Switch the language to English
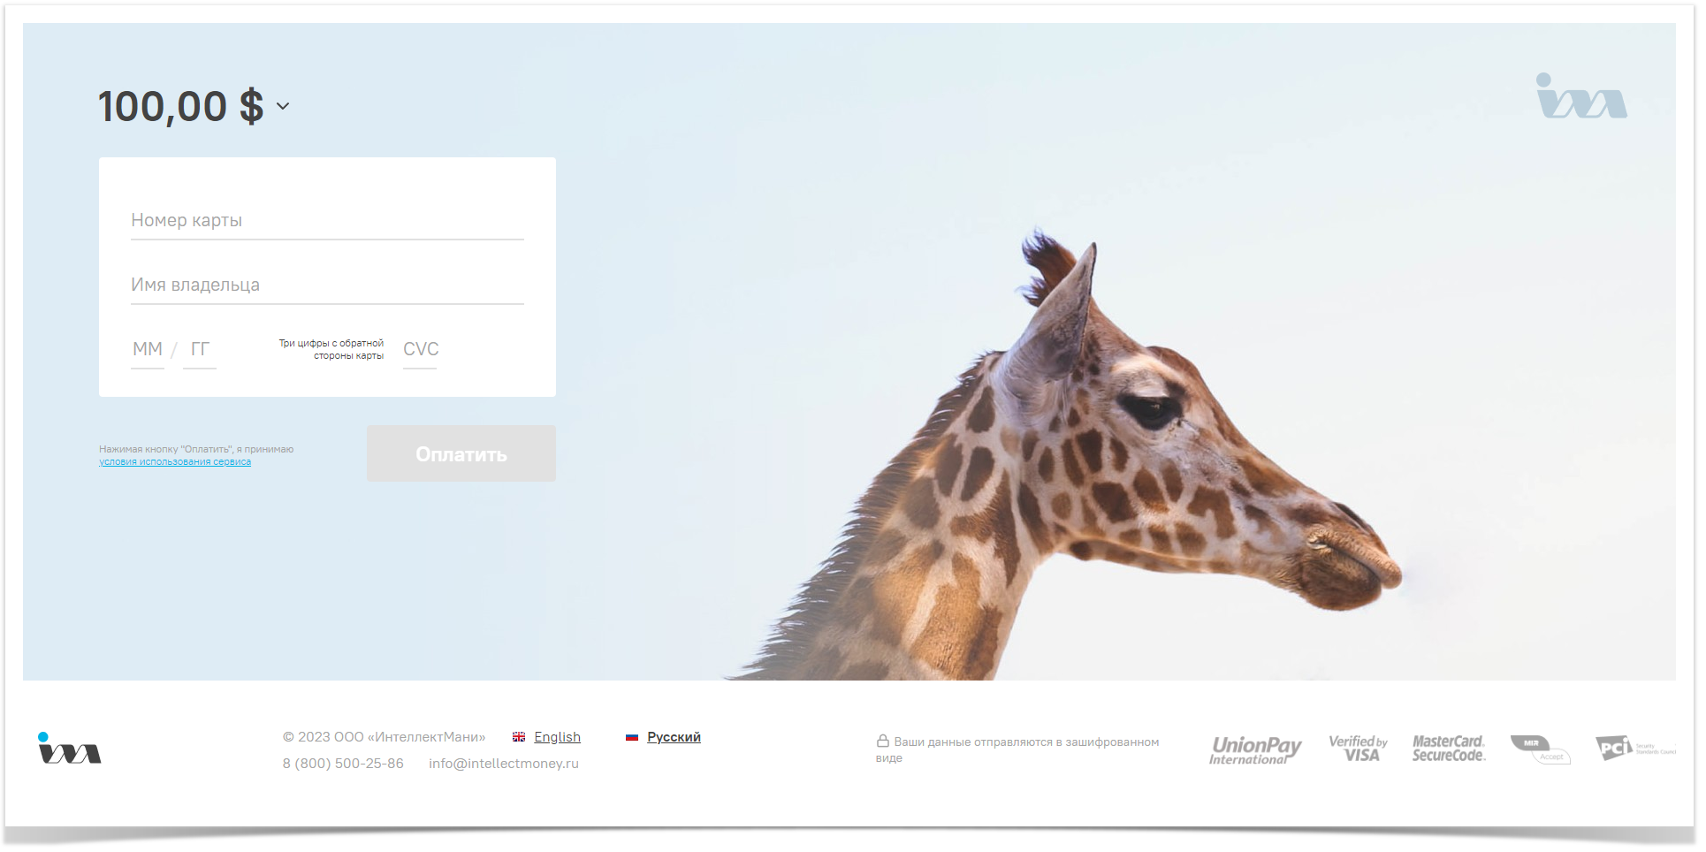 [557, 737]
